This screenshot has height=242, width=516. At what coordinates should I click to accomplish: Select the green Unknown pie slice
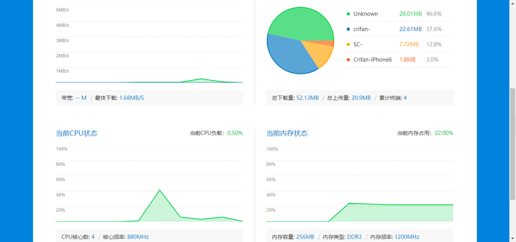click(x=299, y=21)
